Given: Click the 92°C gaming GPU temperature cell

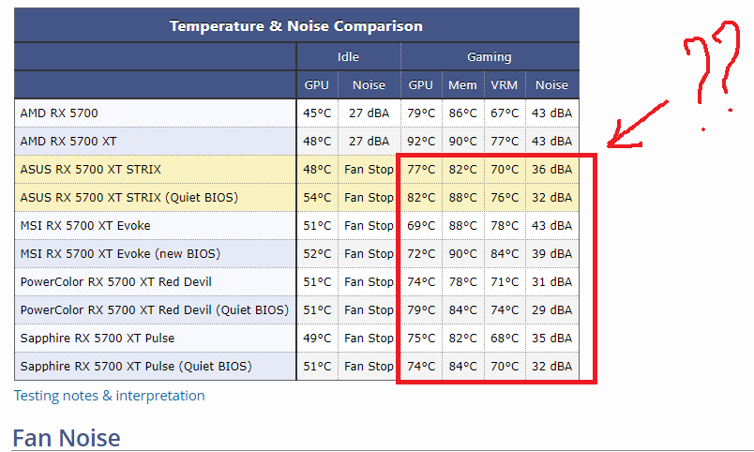Looking at the screenshot, I should click(421, 142).
